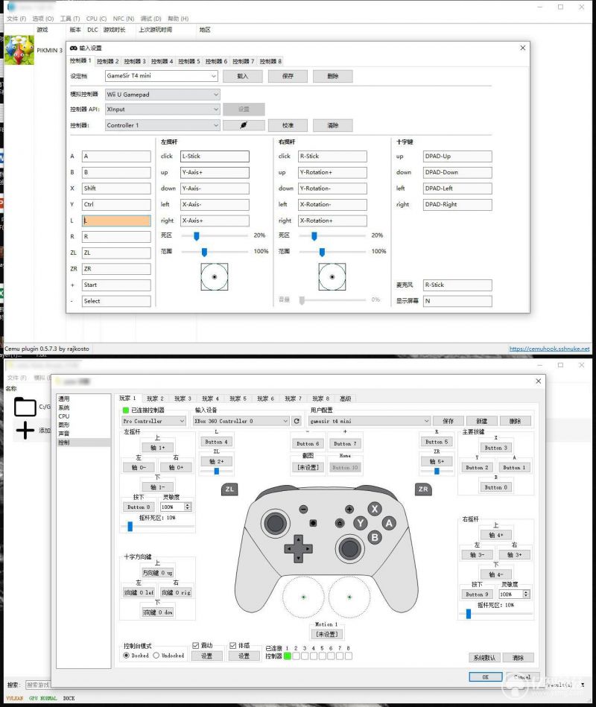Click Button 3 mapping for X

[x=496, y=448]
